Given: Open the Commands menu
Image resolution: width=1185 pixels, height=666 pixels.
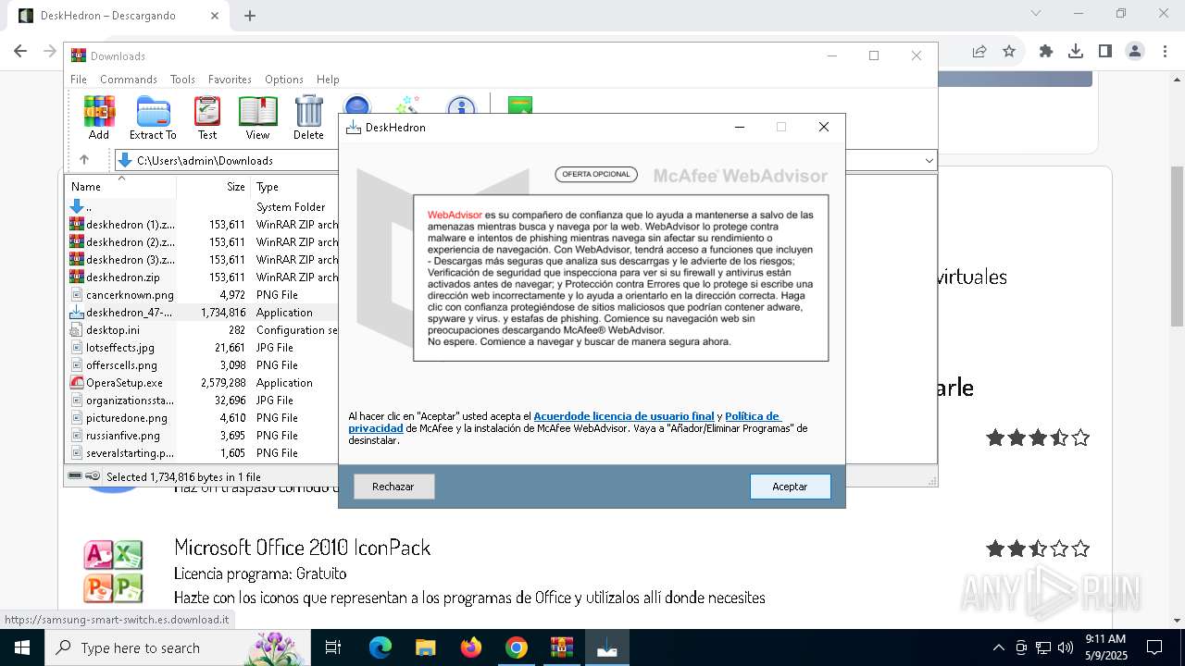Looking at the screenshot, I should click(129, 80).
